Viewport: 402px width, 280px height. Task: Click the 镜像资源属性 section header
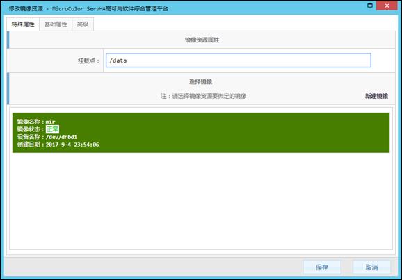point(202,40)
